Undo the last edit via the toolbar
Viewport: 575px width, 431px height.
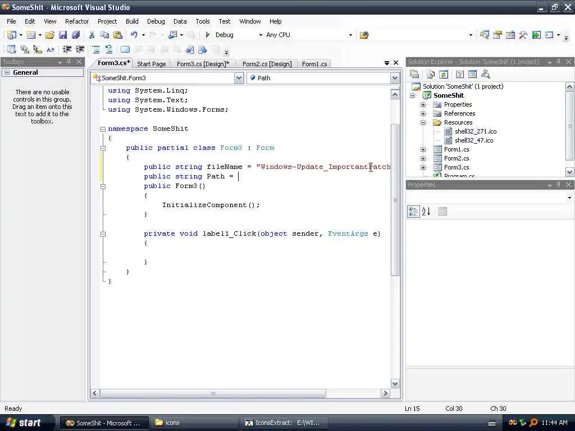(134, 35)
